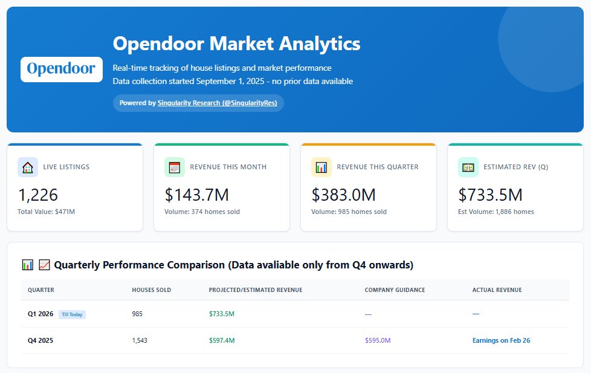Click the Till Today badge for Q1 2026
This screenshot has height=373, width=591.
point(72,314)
